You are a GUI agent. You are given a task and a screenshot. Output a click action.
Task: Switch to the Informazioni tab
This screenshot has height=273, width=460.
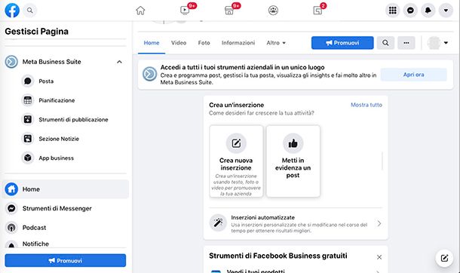[x=238, y=43]
